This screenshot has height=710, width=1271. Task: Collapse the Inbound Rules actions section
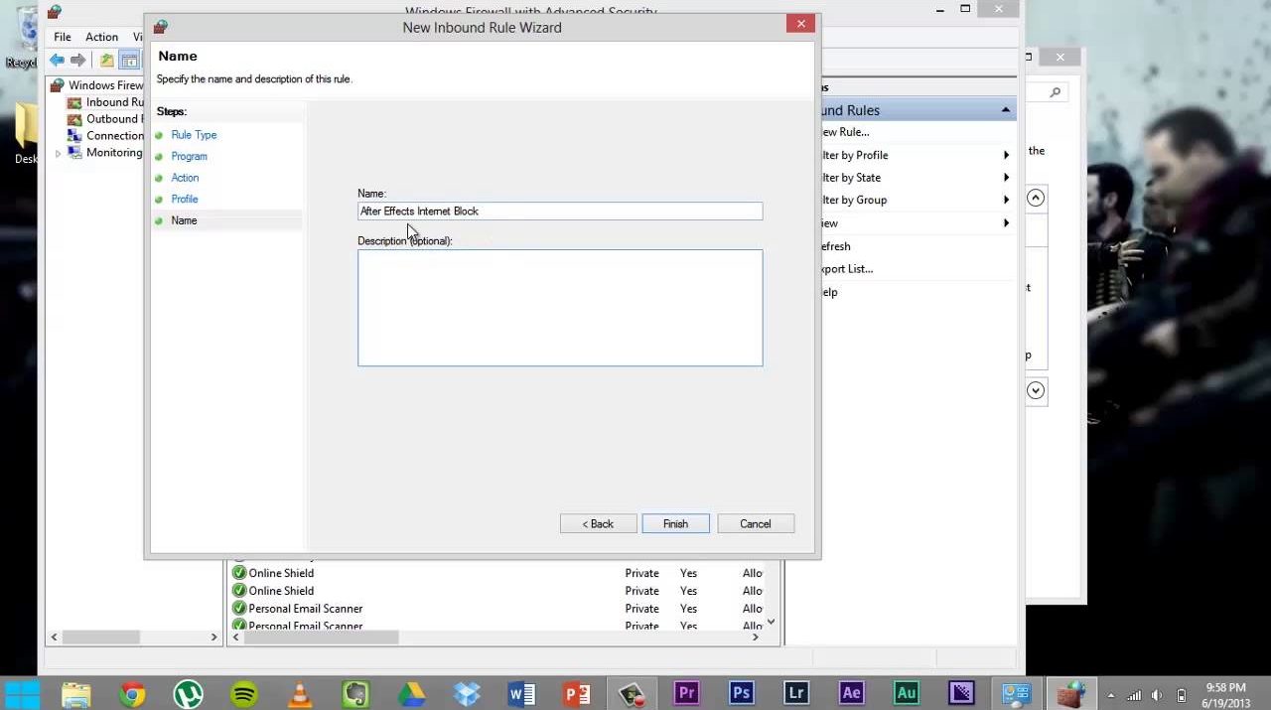1005,110
